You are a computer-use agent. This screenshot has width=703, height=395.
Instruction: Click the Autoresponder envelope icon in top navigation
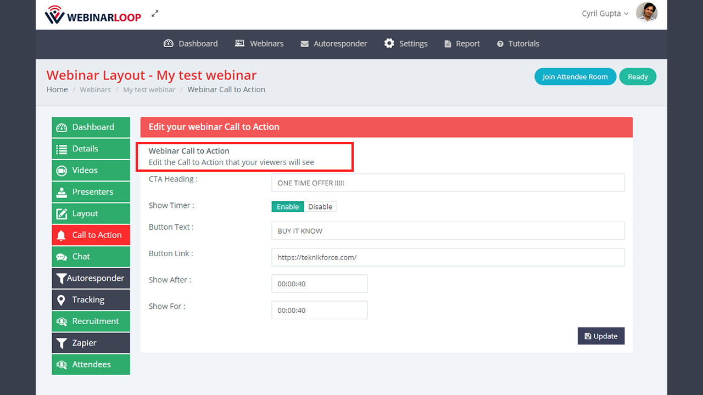click(304, 44)
